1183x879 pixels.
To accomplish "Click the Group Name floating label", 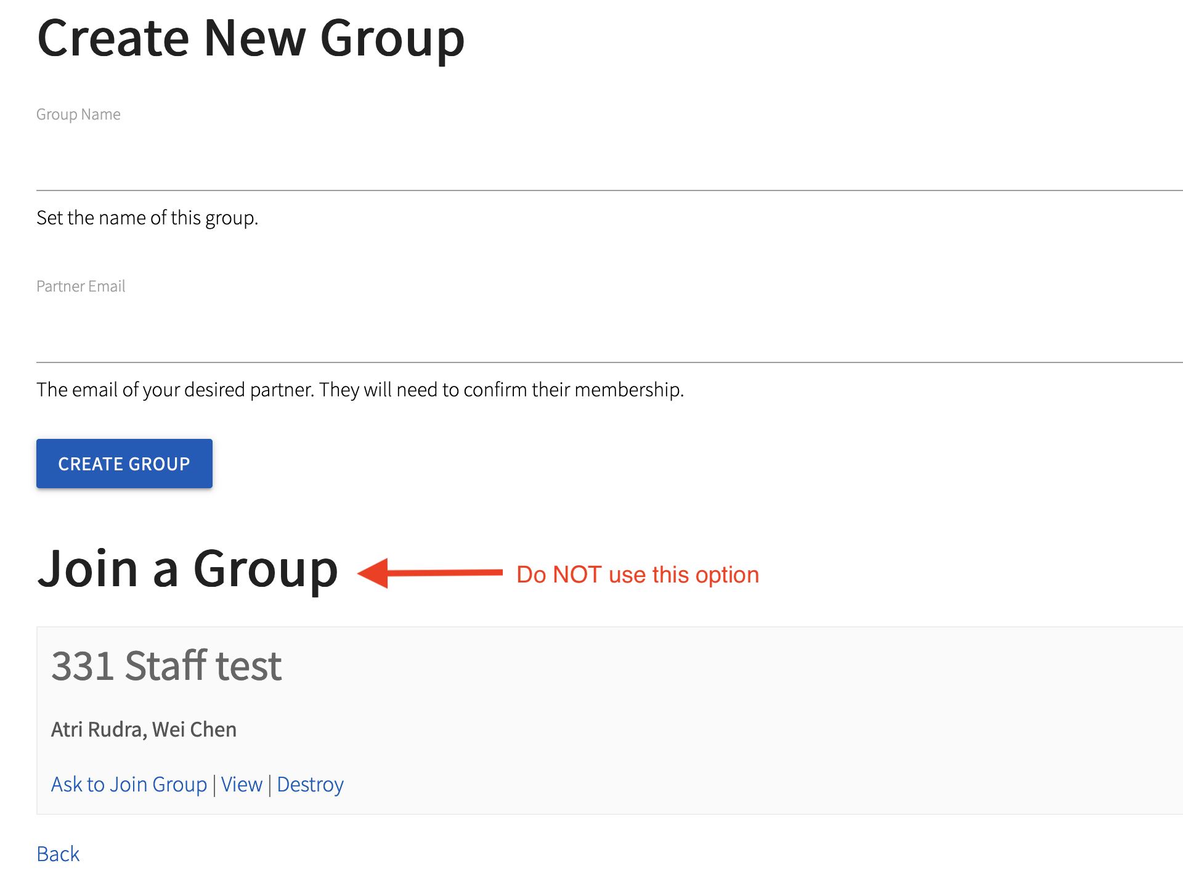I will [78, 115].
